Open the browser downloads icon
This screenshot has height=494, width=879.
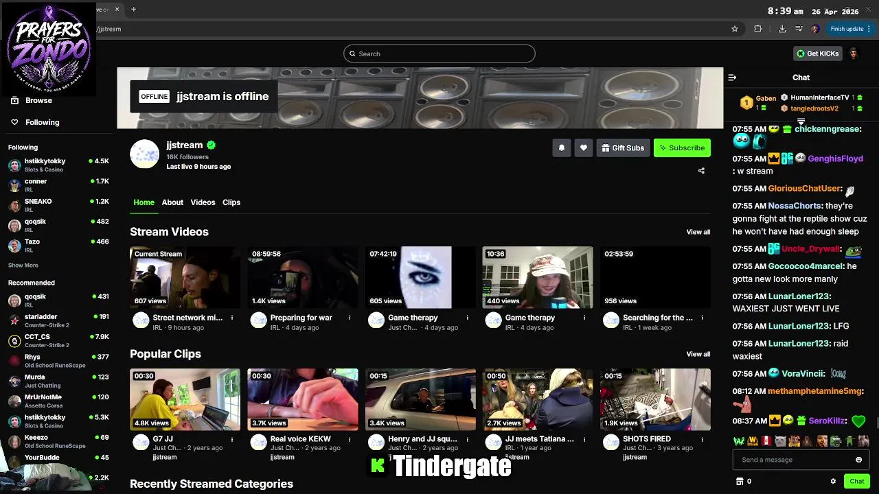point(782,29)
